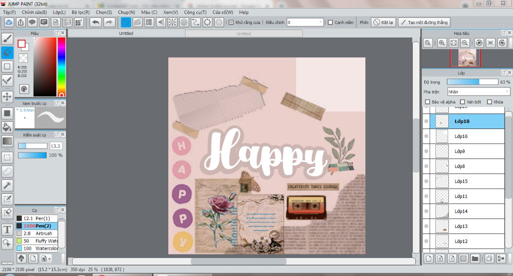This screenshot has height=276, width=513.
Task: Enable the Canh mềm checkbox
Action: 330,22
